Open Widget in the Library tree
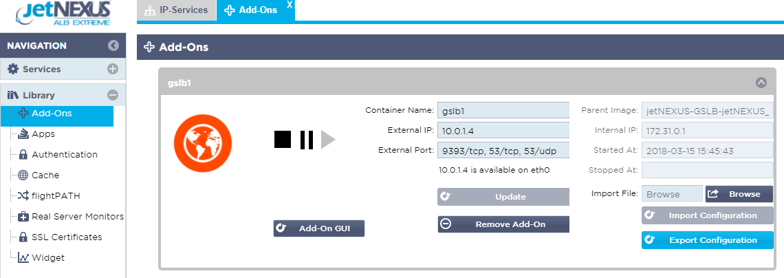The height and width of the screenshot is (278, 784). point(48,258)
